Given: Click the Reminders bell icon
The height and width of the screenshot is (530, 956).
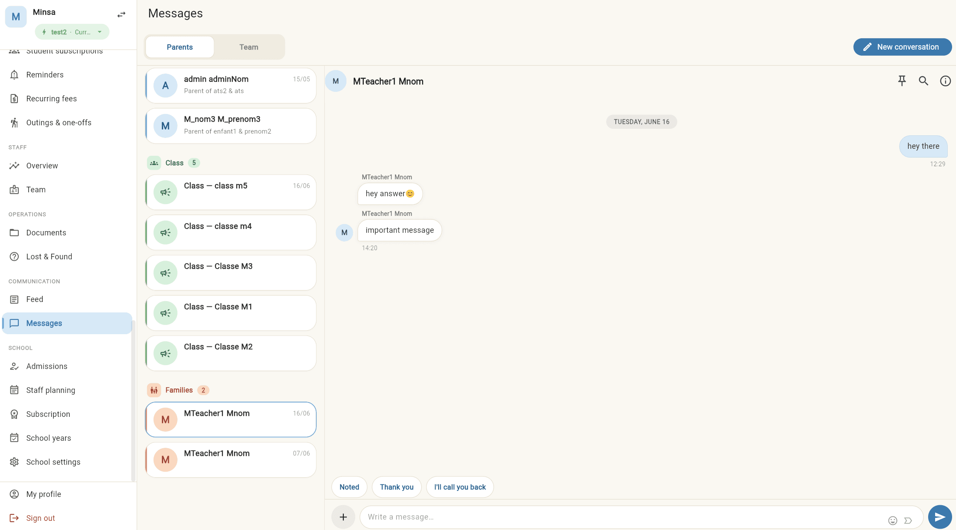Looking at the screenshot, I should [14, 75].
